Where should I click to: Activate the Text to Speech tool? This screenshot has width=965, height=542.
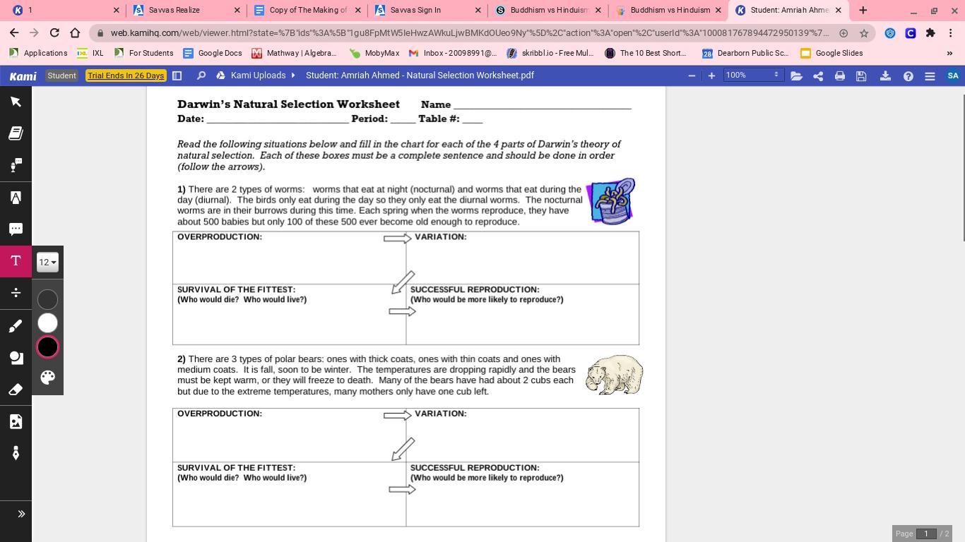pyautogui.click(x=16, y=165)
